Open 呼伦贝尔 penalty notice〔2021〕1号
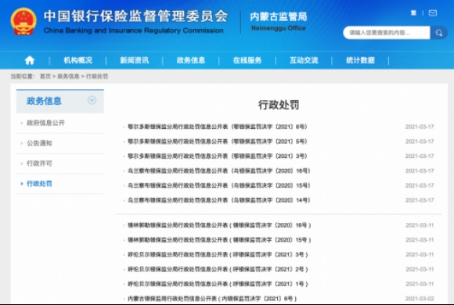454x305 pixels. [x=218, y=284]
